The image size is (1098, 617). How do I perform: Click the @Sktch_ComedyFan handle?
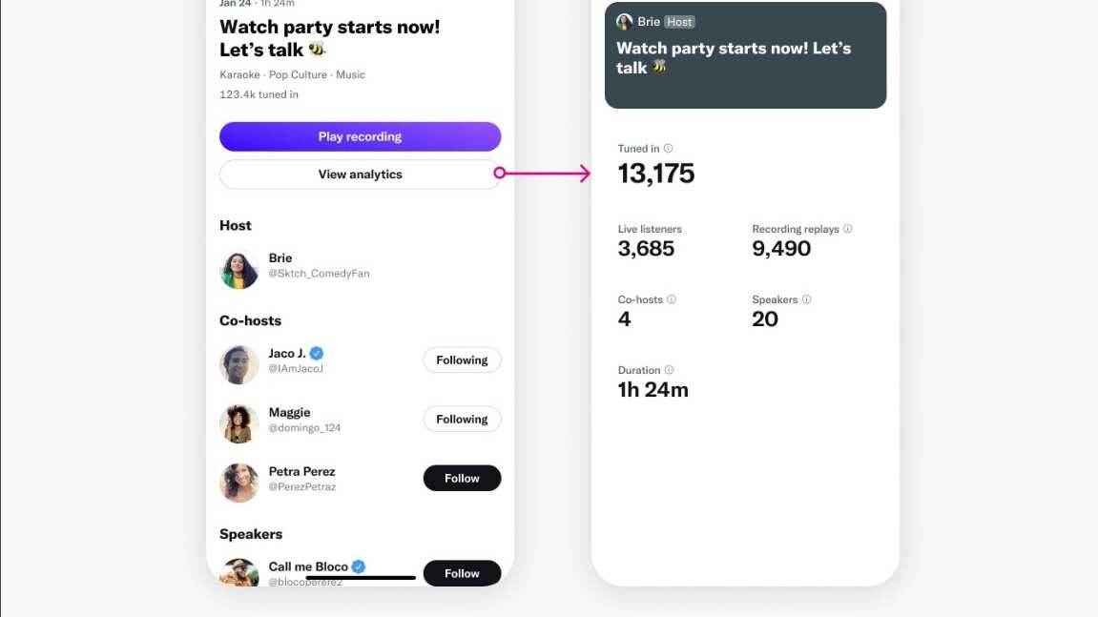coord(319,274)
